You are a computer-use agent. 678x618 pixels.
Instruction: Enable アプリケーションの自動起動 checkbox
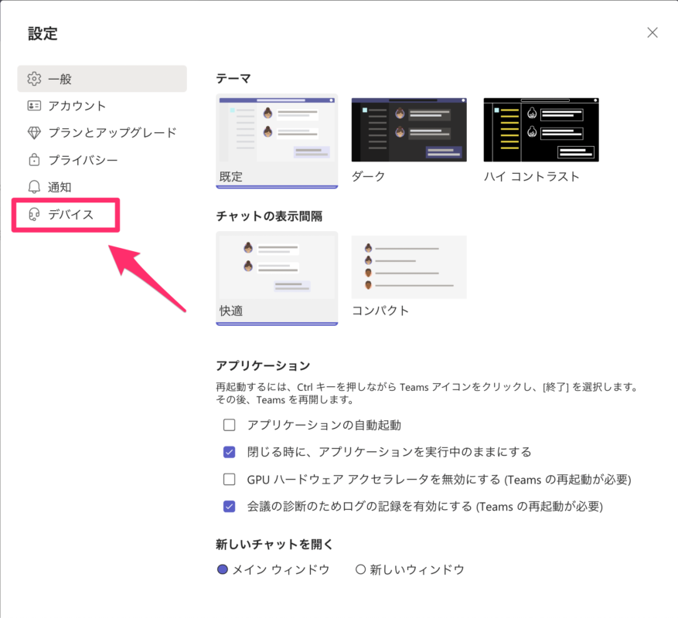click(229, 424)
